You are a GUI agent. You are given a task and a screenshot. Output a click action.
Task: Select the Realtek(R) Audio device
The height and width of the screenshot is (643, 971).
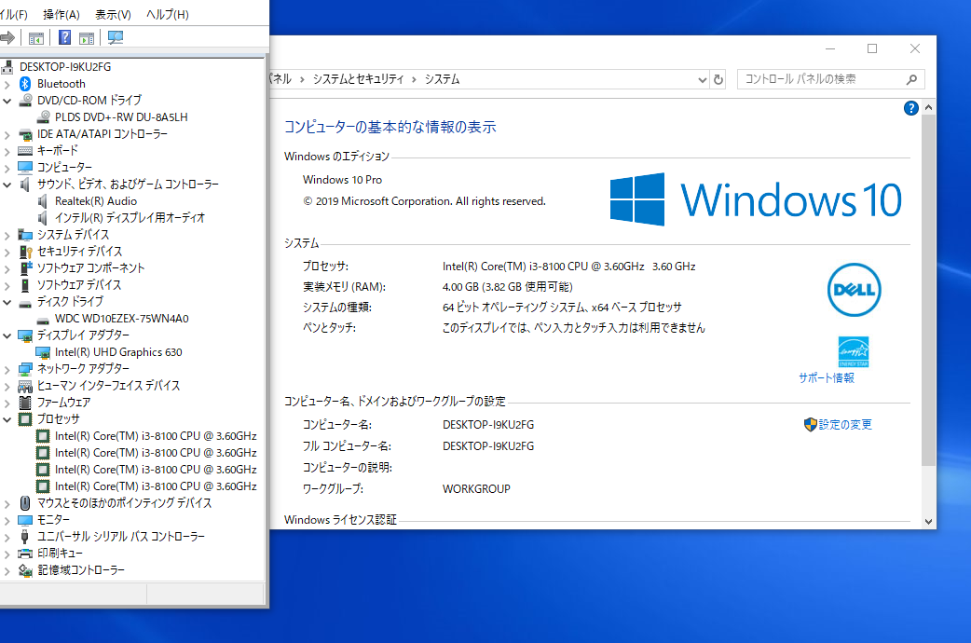tap(95, 200)
